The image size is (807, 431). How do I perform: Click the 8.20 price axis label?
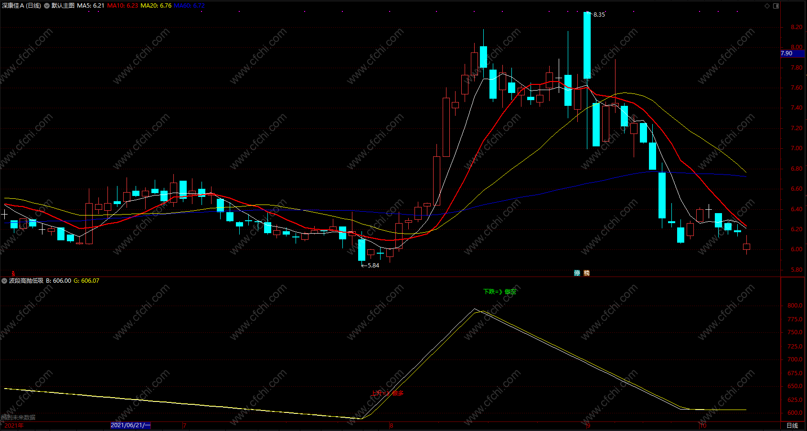click(796, 27)
